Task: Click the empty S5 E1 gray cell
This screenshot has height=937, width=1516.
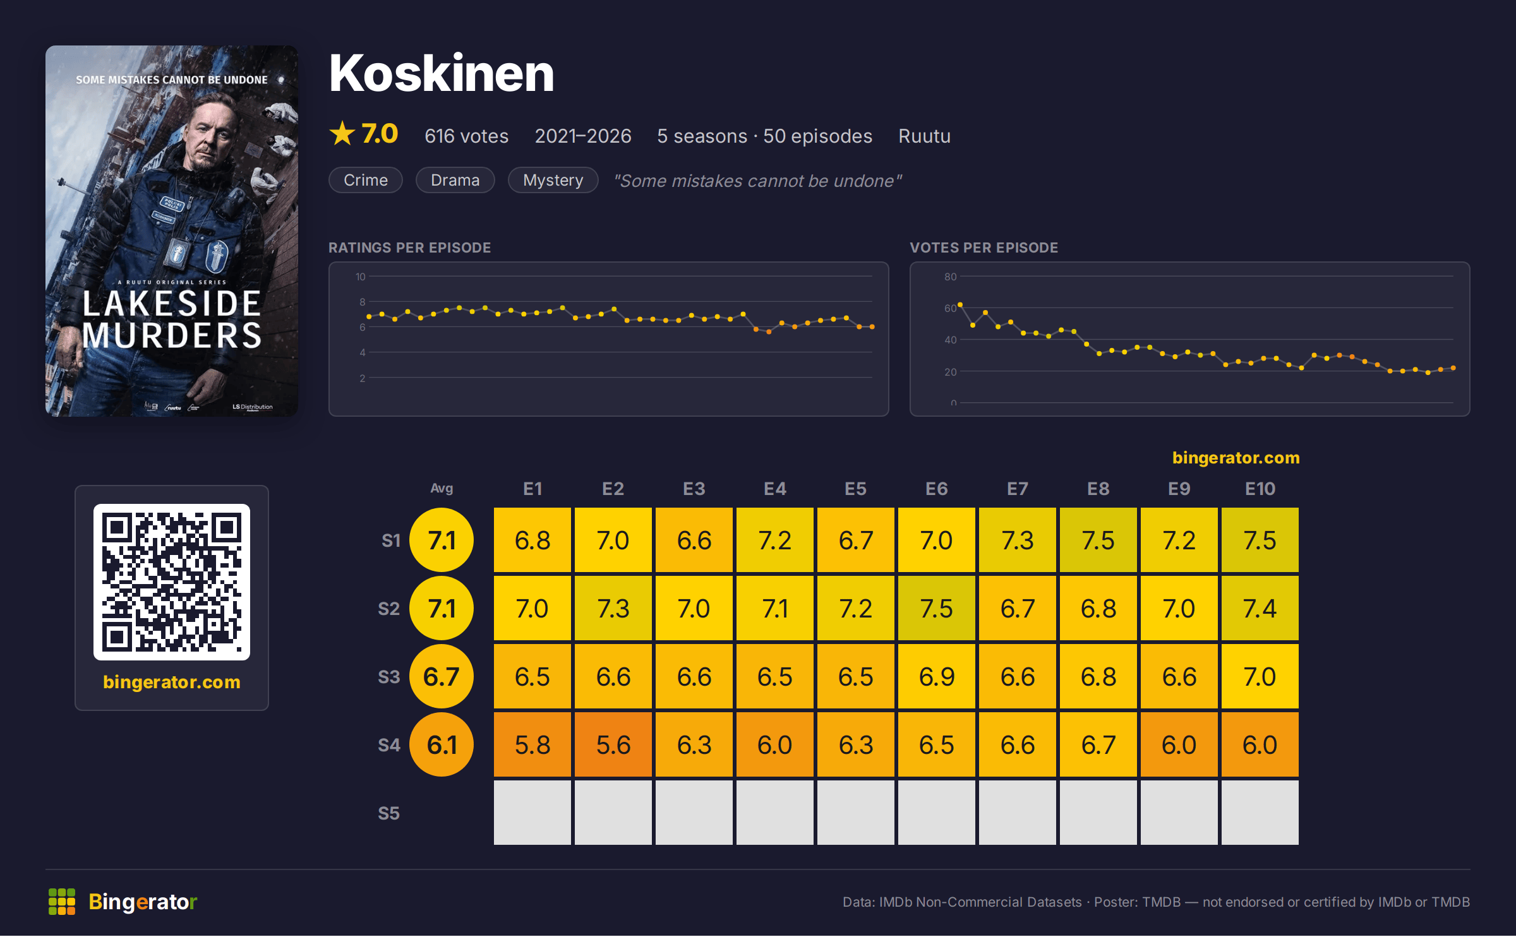Action: 532,813
